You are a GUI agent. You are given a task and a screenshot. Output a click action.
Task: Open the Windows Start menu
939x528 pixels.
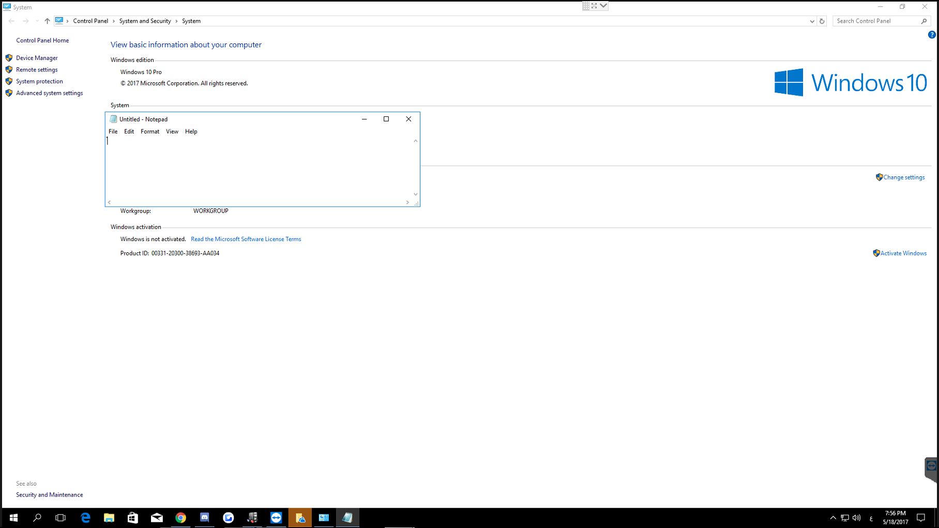click(x=13, y=518)
